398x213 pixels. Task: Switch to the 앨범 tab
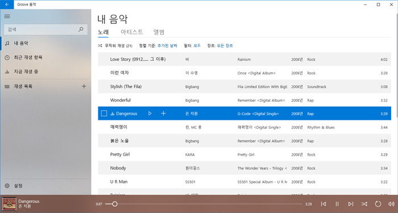(159, 32)
